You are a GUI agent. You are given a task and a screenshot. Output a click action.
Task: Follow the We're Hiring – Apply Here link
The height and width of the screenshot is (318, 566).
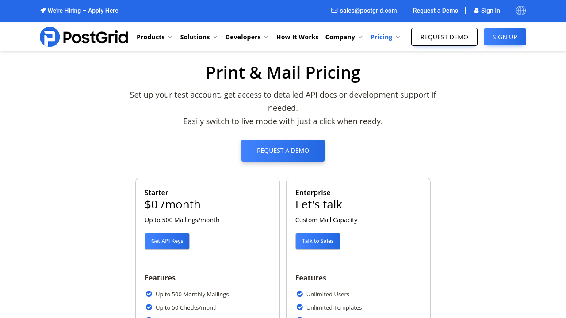point(83,11)
